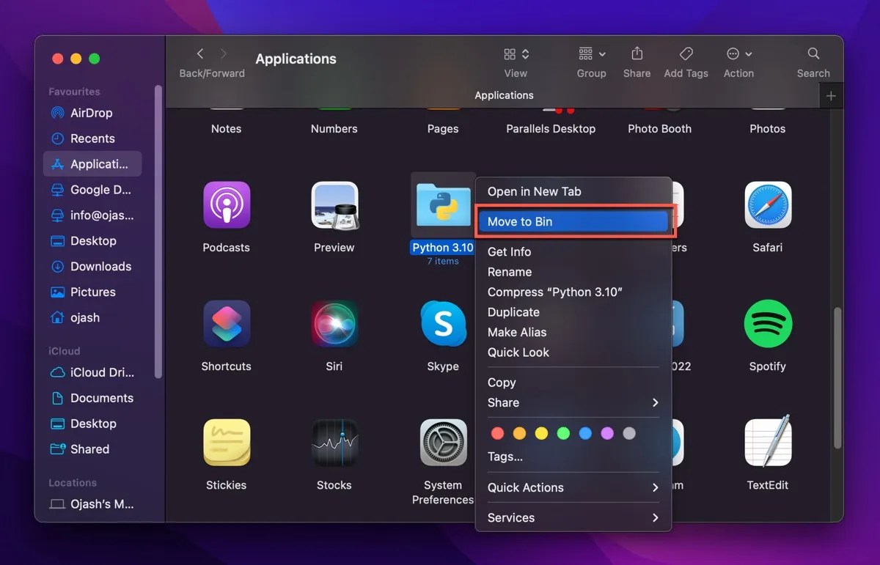Launch the Podcasts app

click(226, 204)
